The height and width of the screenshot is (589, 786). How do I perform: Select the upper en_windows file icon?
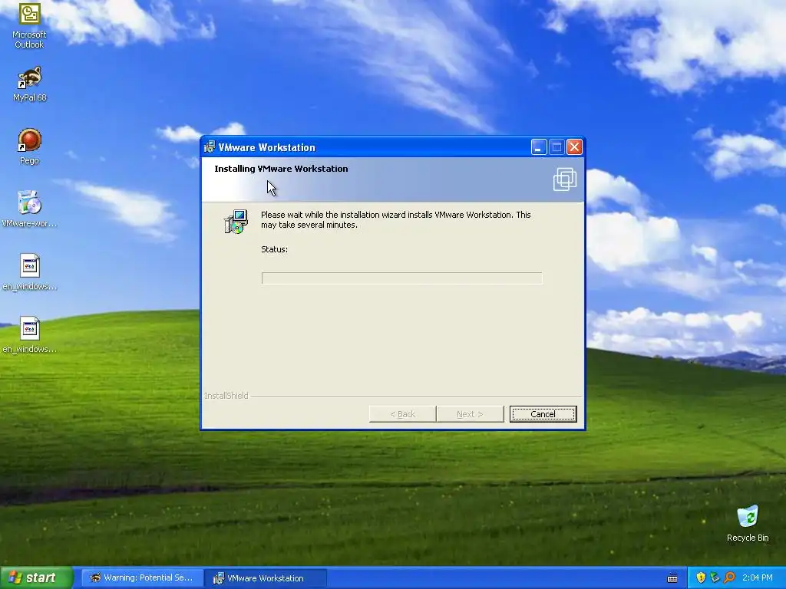(x=30, y=272)
